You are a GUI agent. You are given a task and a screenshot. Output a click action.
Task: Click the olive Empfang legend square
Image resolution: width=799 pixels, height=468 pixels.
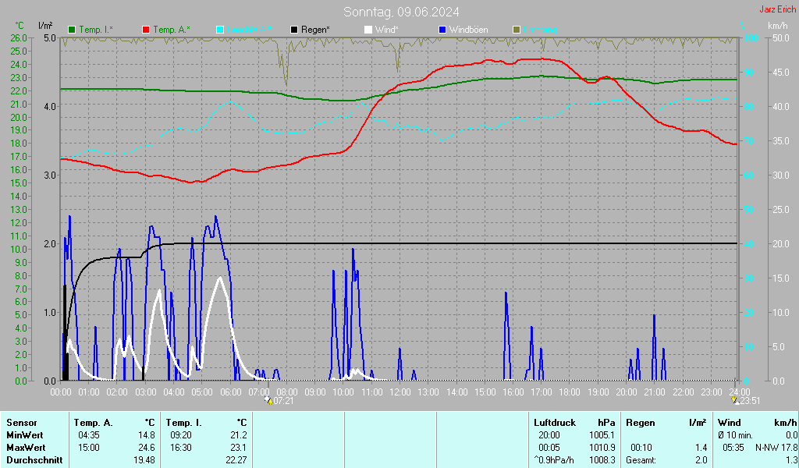click(517, 30)
